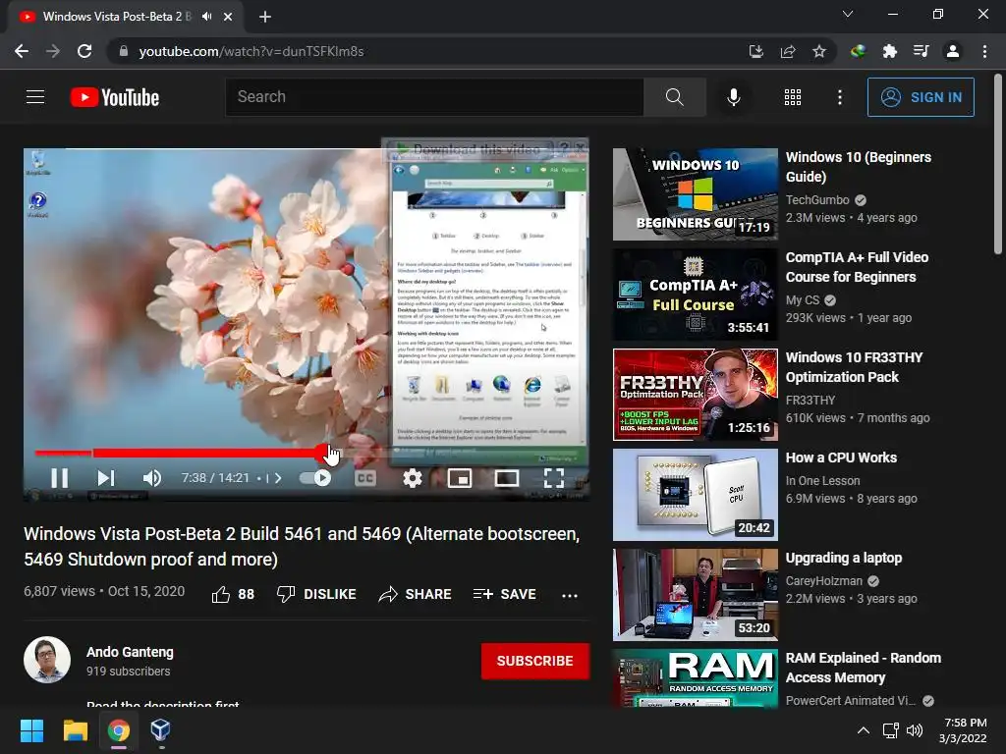1006x754 pixels.
Task: Open more actions ellipsis under video
Action: tap(570, 595)
